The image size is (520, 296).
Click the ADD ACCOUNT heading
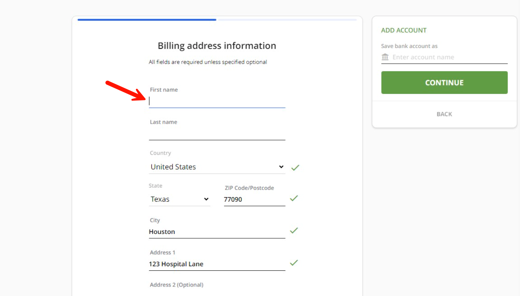[x=404, y=30]
